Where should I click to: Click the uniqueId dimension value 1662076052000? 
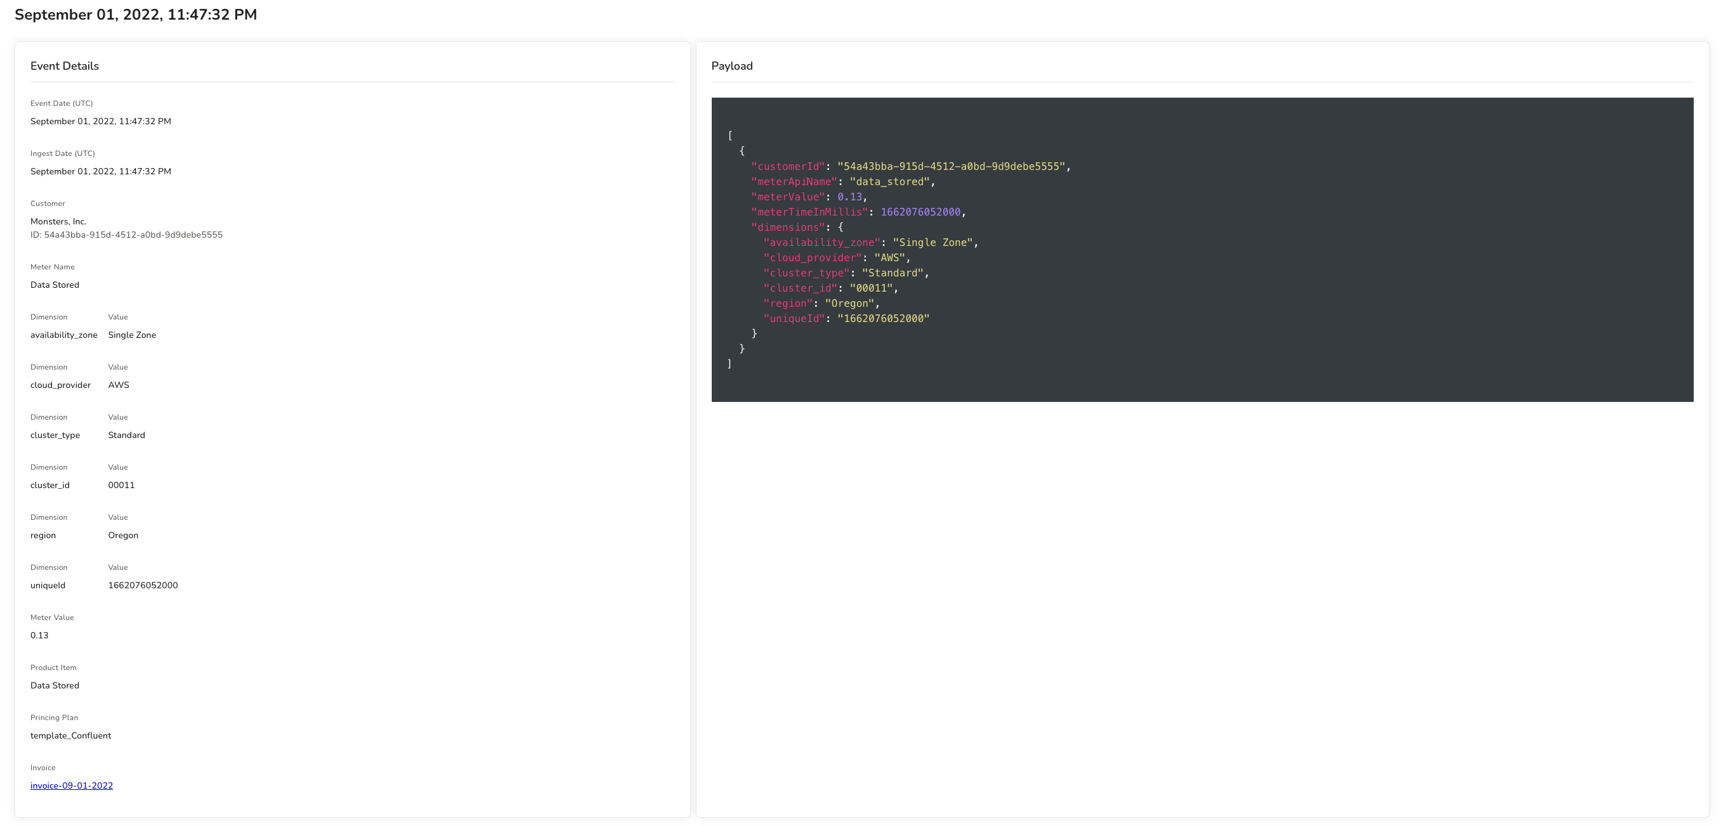click(143, 585)
